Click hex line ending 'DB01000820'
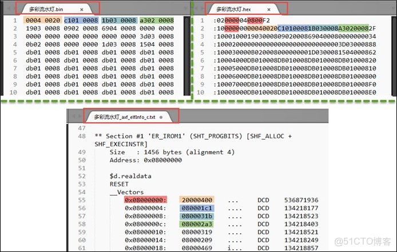 pos(295,60)
